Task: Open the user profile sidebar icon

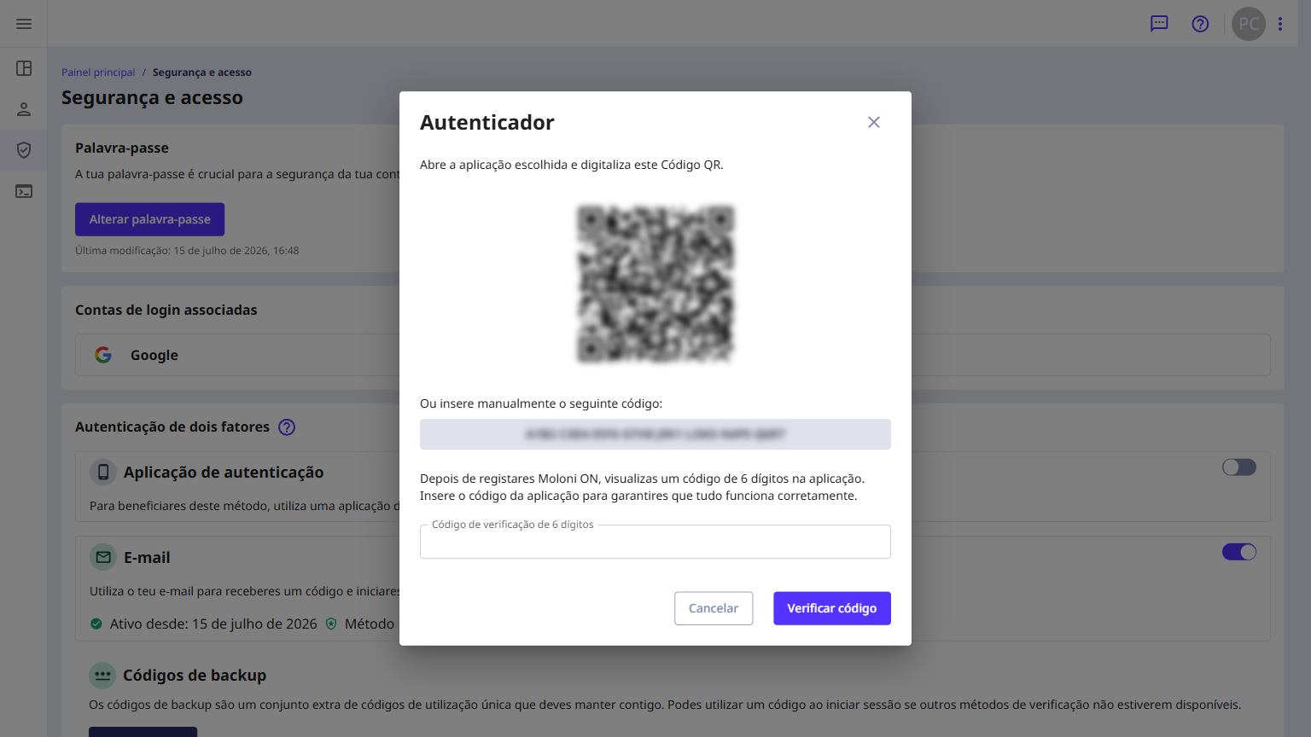Action: tap(24, 109)
